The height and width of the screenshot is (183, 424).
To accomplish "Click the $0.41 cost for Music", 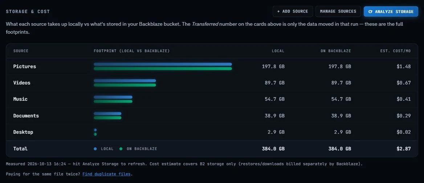I will pos(404,99).
